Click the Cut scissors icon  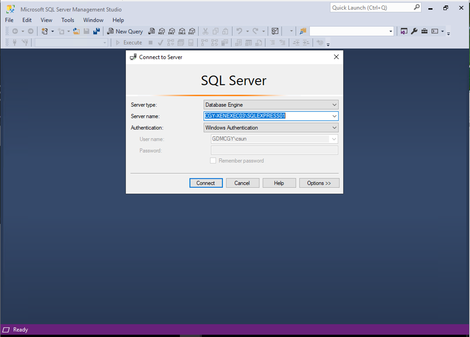coord(205,31)
